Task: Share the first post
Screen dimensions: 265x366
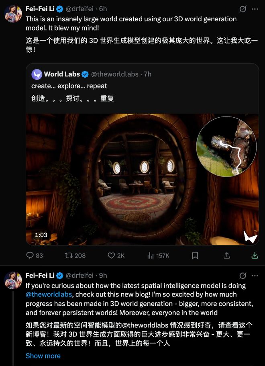Action: (x=226, y=256)
